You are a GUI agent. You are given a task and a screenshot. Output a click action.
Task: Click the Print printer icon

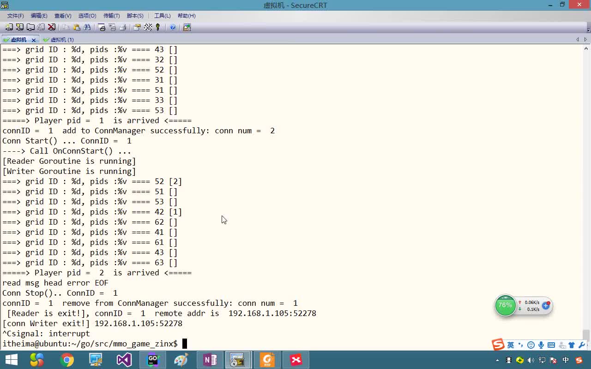(x=122, y=27)
